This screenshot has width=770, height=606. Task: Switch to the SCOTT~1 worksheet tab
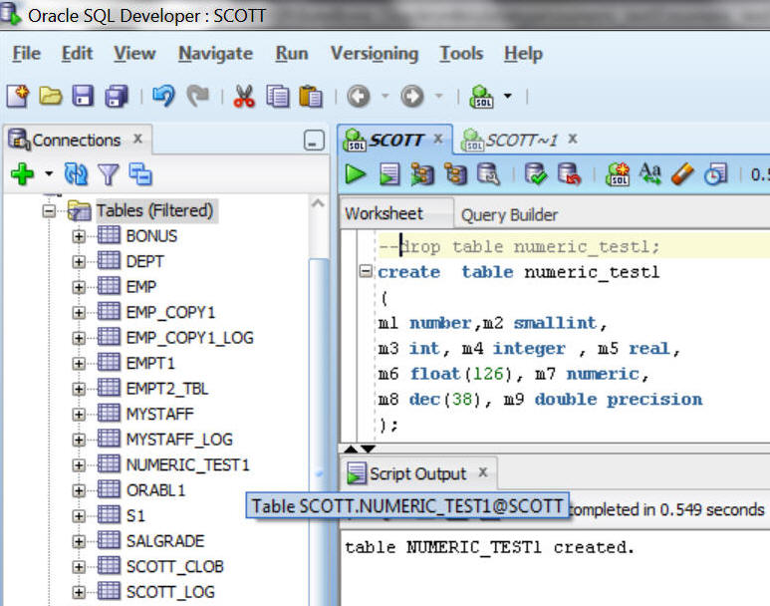[x=522, y=141]
